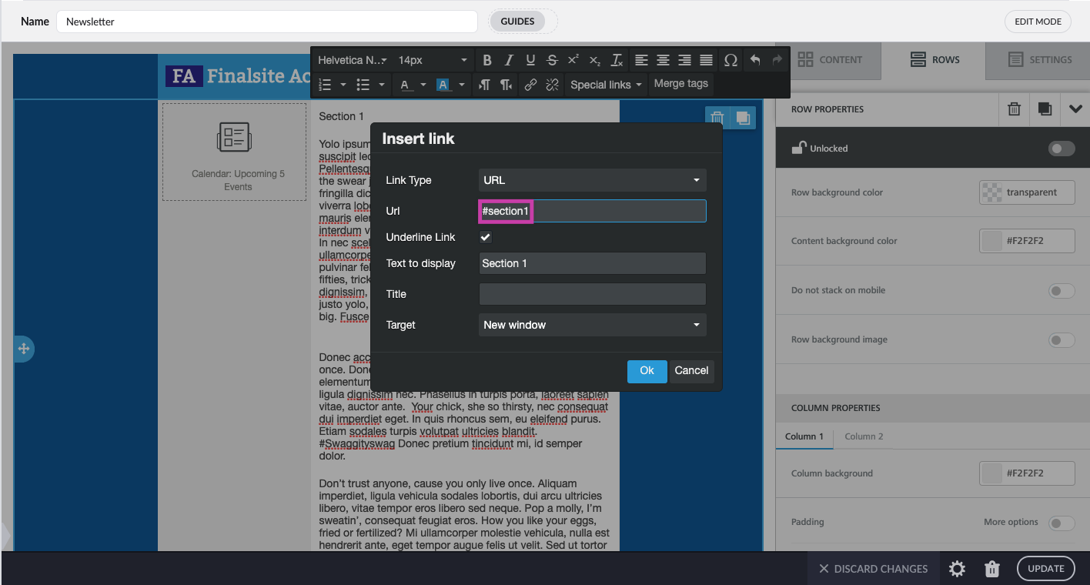Select the Column 2 tab
Image resolution: width=1090 pixels, height=585 pixels.
click(864, 436)
